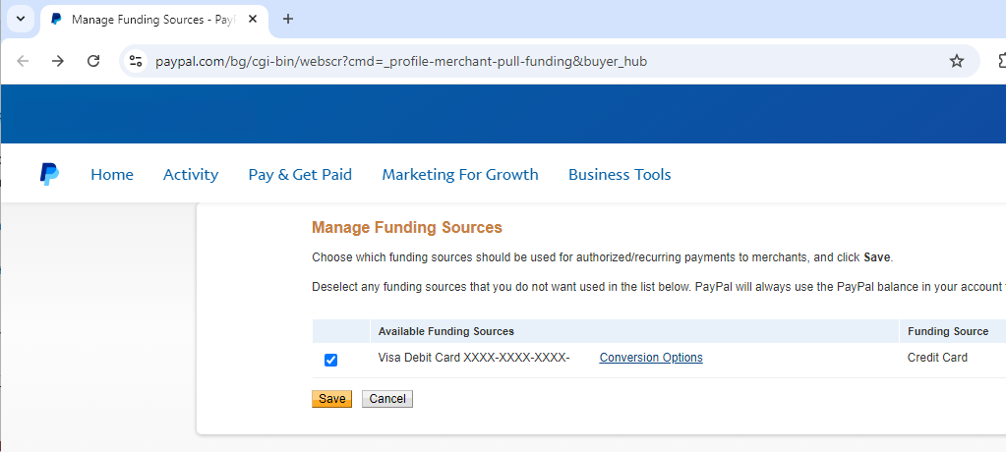Bookmark this page with the star icon
The image size is (1006, 452).
[x=957, y=61]
